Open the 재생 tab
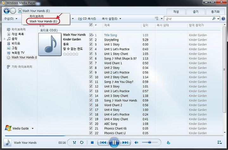The height and width of the screenshot is (150, 228). [x=176, y=12]
